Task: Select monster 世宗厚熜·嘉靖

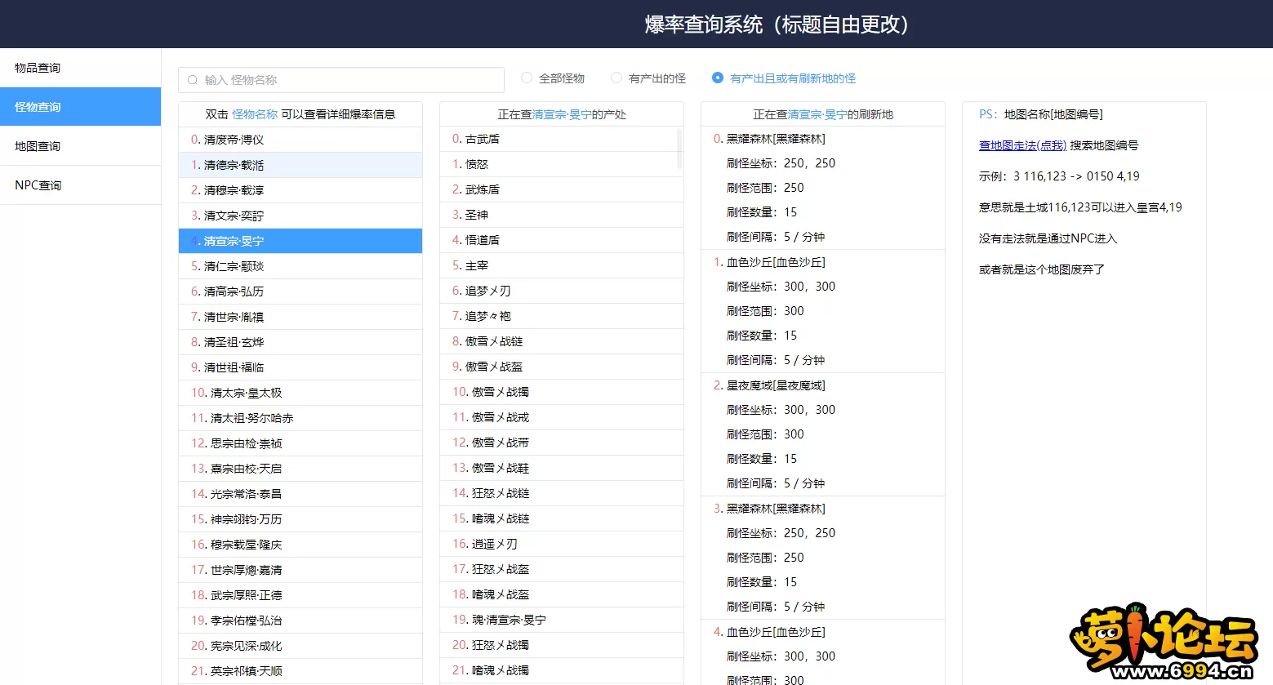Action: pos(300,570)
